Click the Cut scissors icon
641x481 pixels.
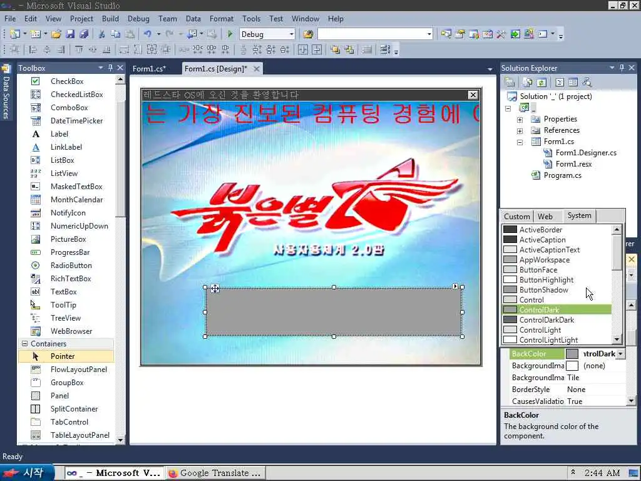[x=102, y=34]
